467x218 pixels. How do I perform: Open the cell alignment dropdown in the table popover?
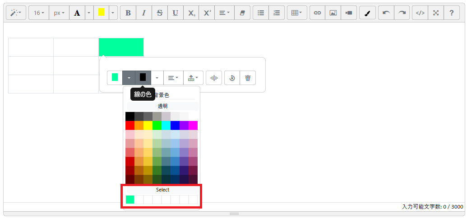173,78
